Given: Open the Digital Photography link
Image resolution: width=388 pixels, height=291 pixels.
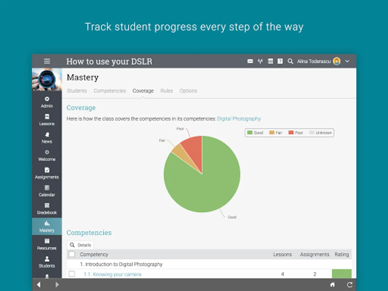Looking at the screenshot, I should point(239,119).
